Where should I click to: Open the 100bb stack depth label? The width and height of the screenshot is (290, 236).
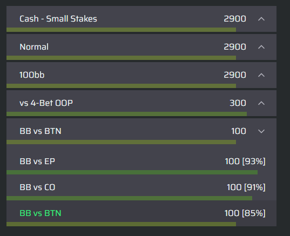[32, 75]
